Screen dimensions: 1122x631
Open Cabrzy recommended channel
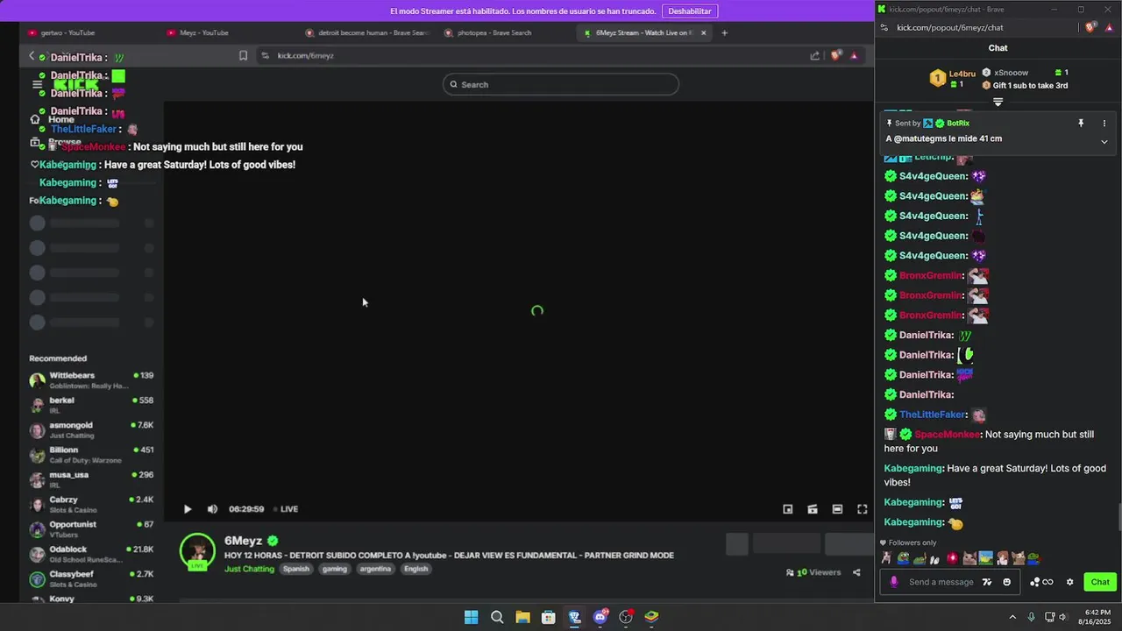pyautogui.click(x=91, y=504)
